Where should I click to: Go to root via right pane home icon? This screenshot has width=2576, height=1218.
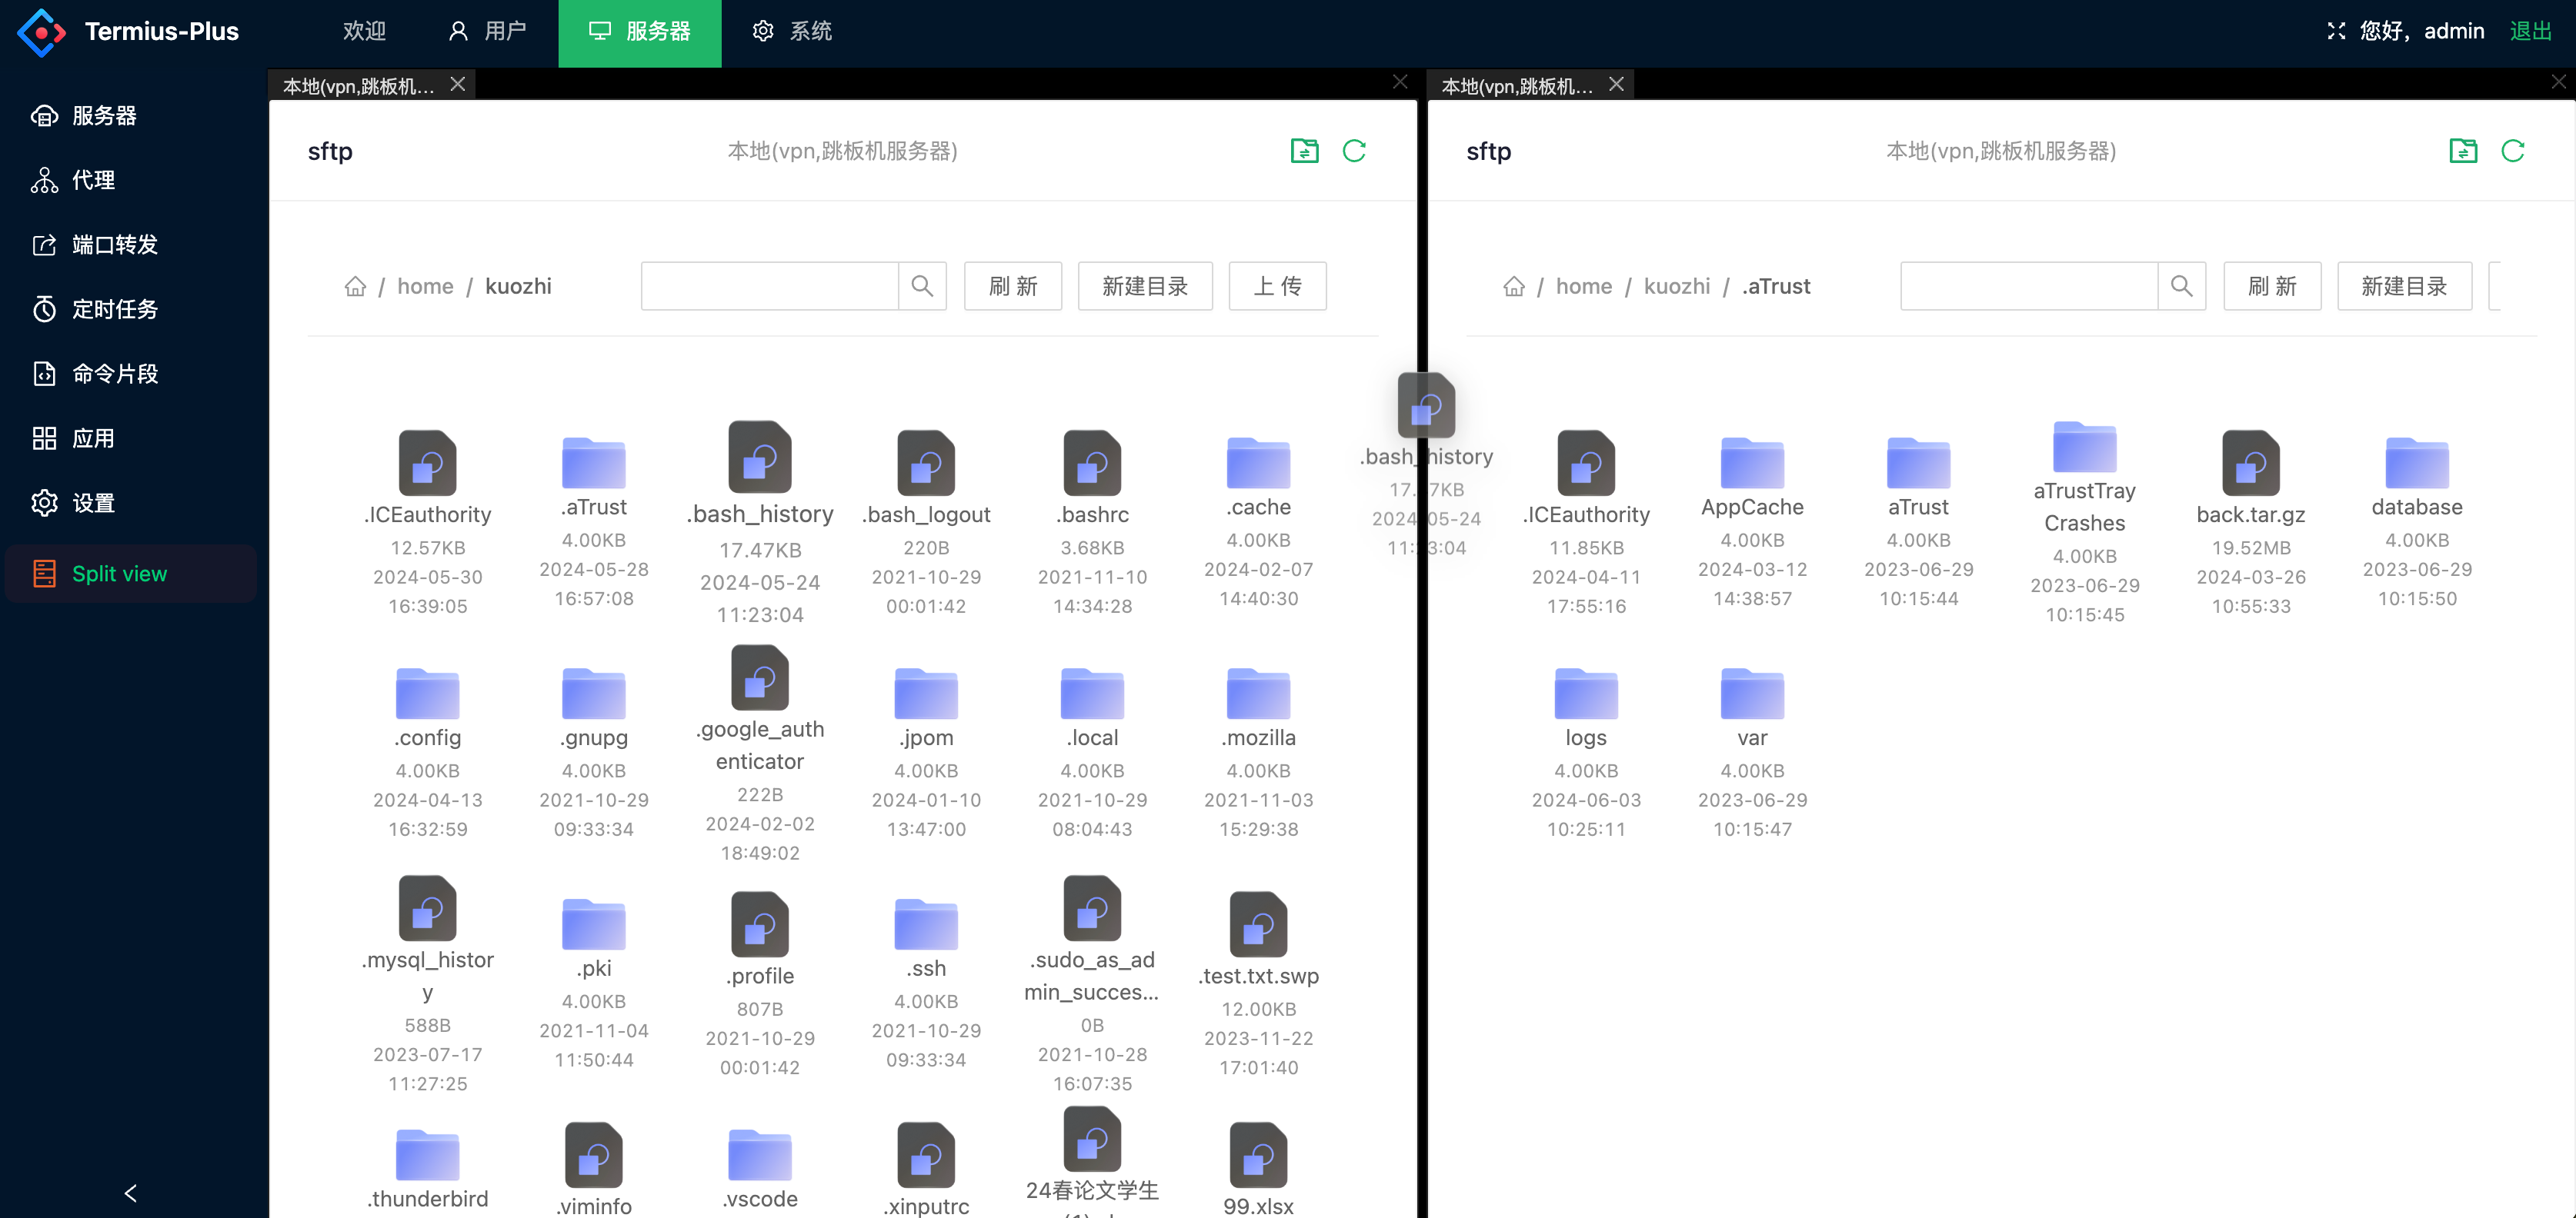pyautogui.click(x=1514, y=287)
